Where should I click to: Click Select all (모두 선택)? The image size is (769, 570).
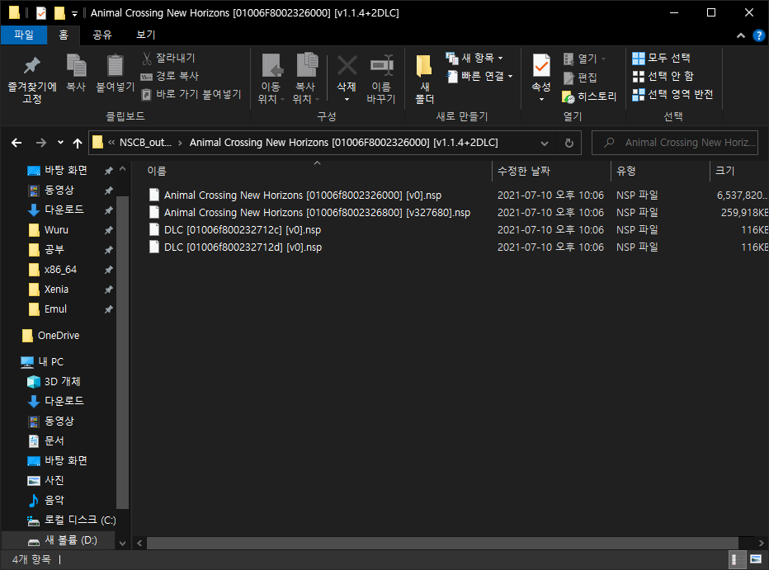[661, 59]
